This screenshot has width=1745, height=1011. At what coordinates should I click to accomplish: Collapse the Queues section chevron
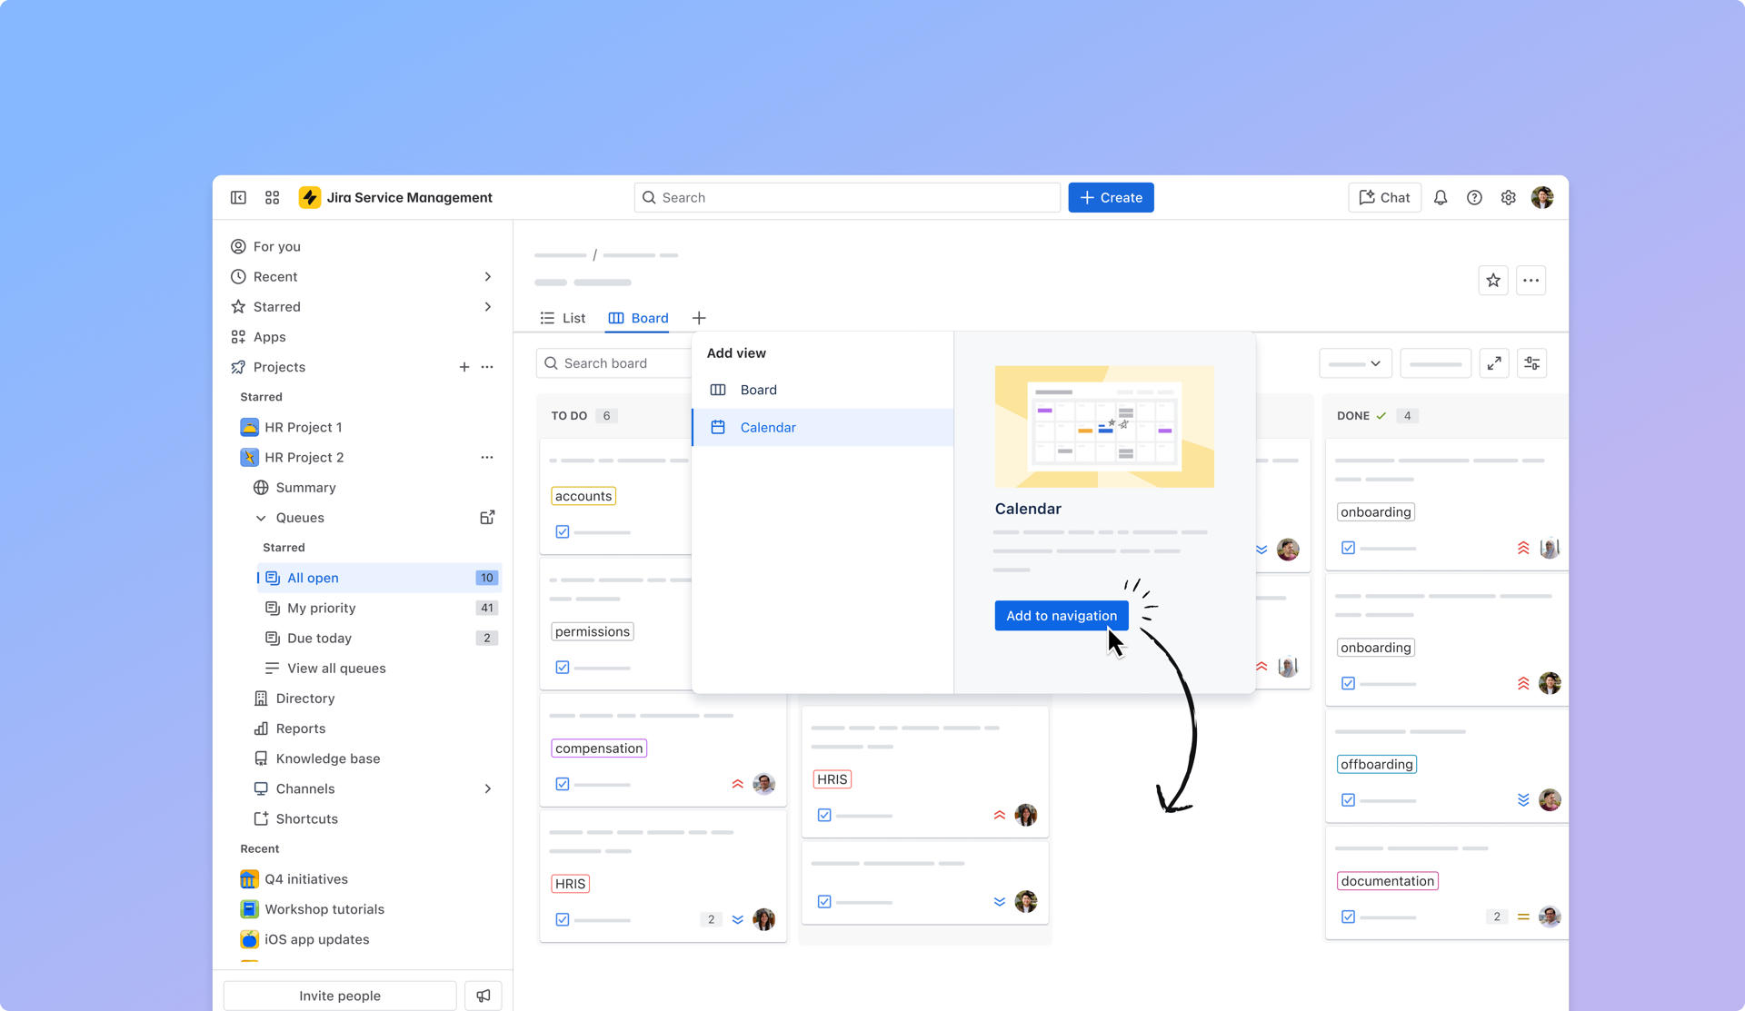(x=261, y=517)
